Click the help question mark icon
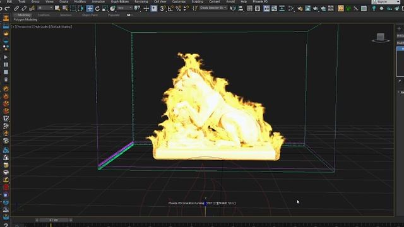This screenshot has height=227, width=404. tap(6, 225)
